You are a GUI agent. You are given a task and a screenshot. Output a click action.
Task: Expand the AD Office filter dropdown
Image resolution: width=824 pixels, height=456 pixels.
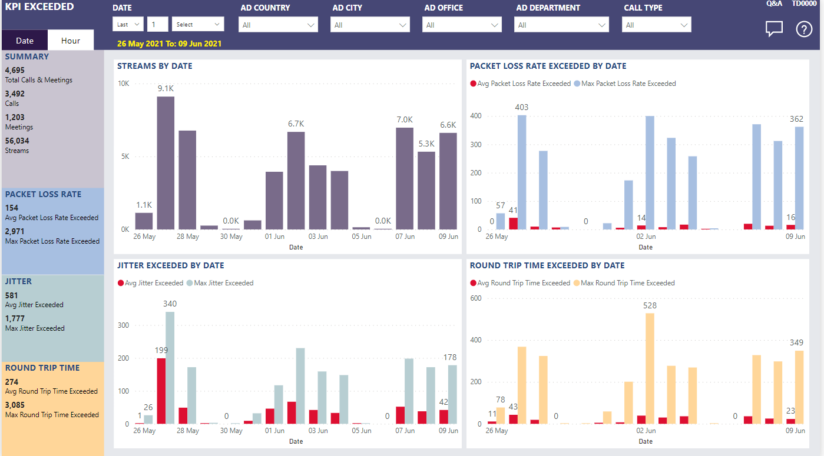coord(462,25)
